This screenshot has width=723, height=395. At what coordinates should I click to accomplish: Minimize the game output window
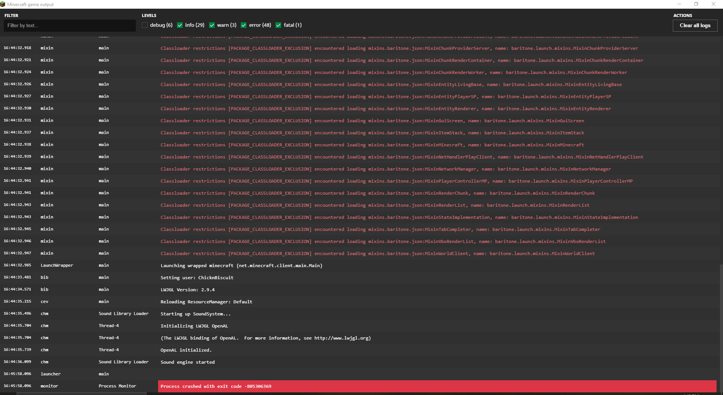point(679,4)
